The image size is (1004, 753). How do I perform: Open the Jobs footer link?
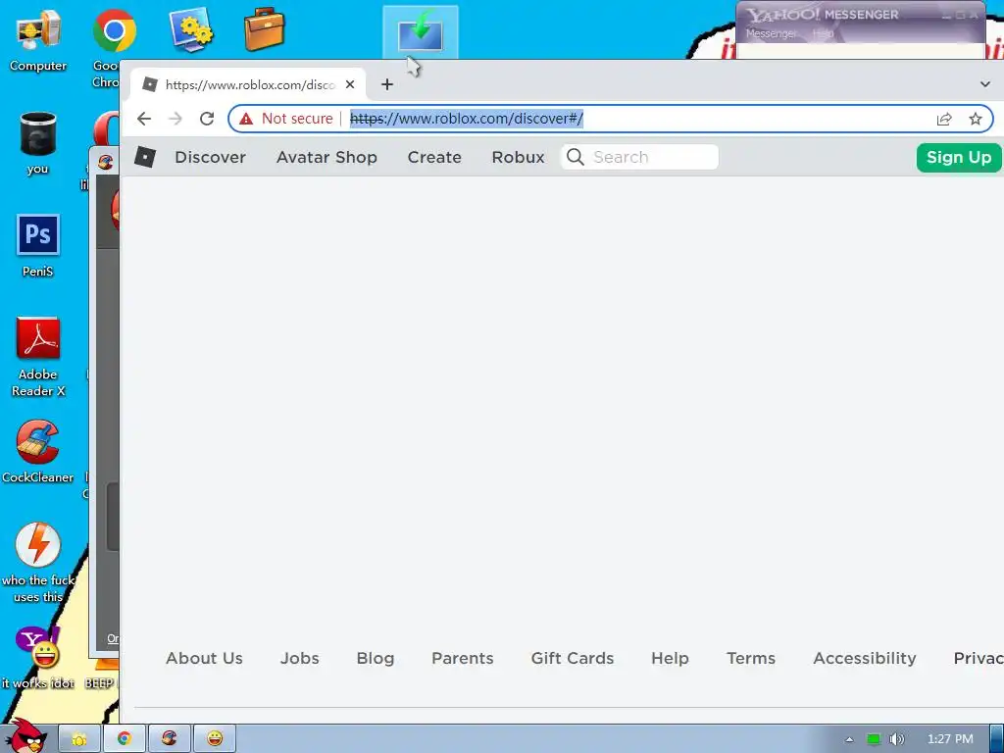tap(300, 658)
